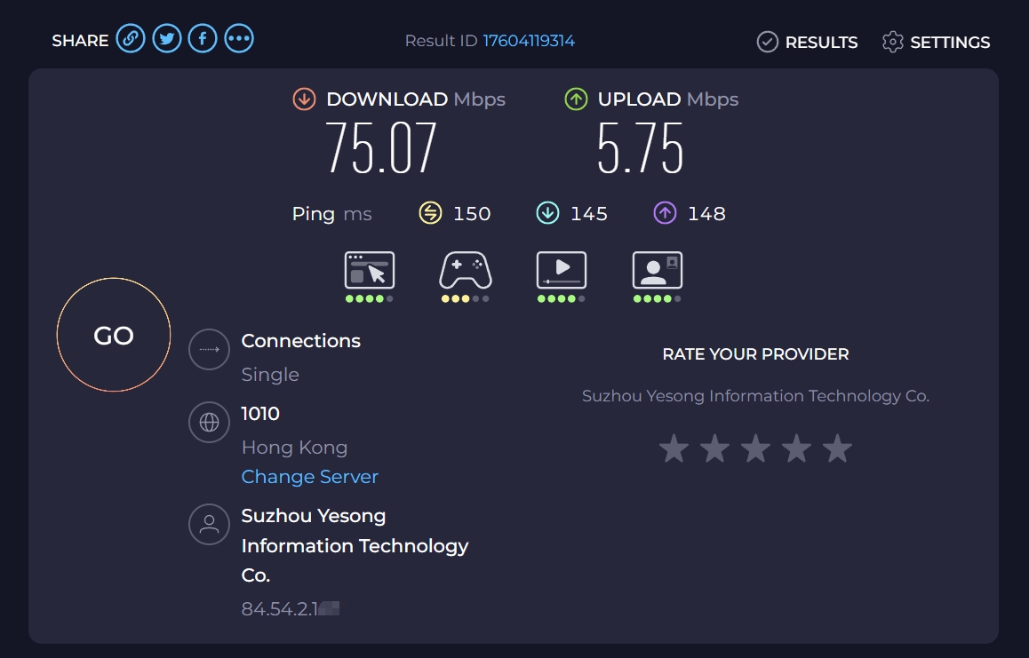Toggle Connections mode single icon
The width and height of the screenshot is (1029, 658).
click(210, 349)
